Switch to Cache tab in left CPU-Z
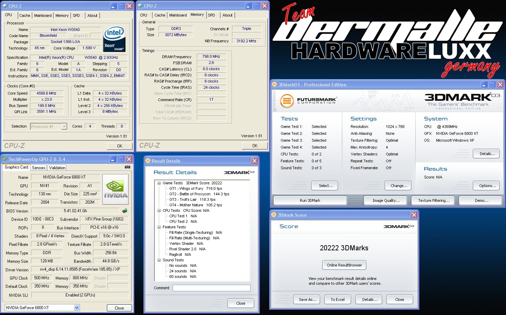 pyautogui.click(x=24, y=15)
